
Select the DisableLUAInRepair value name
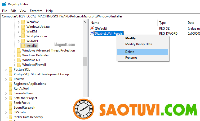109,34
